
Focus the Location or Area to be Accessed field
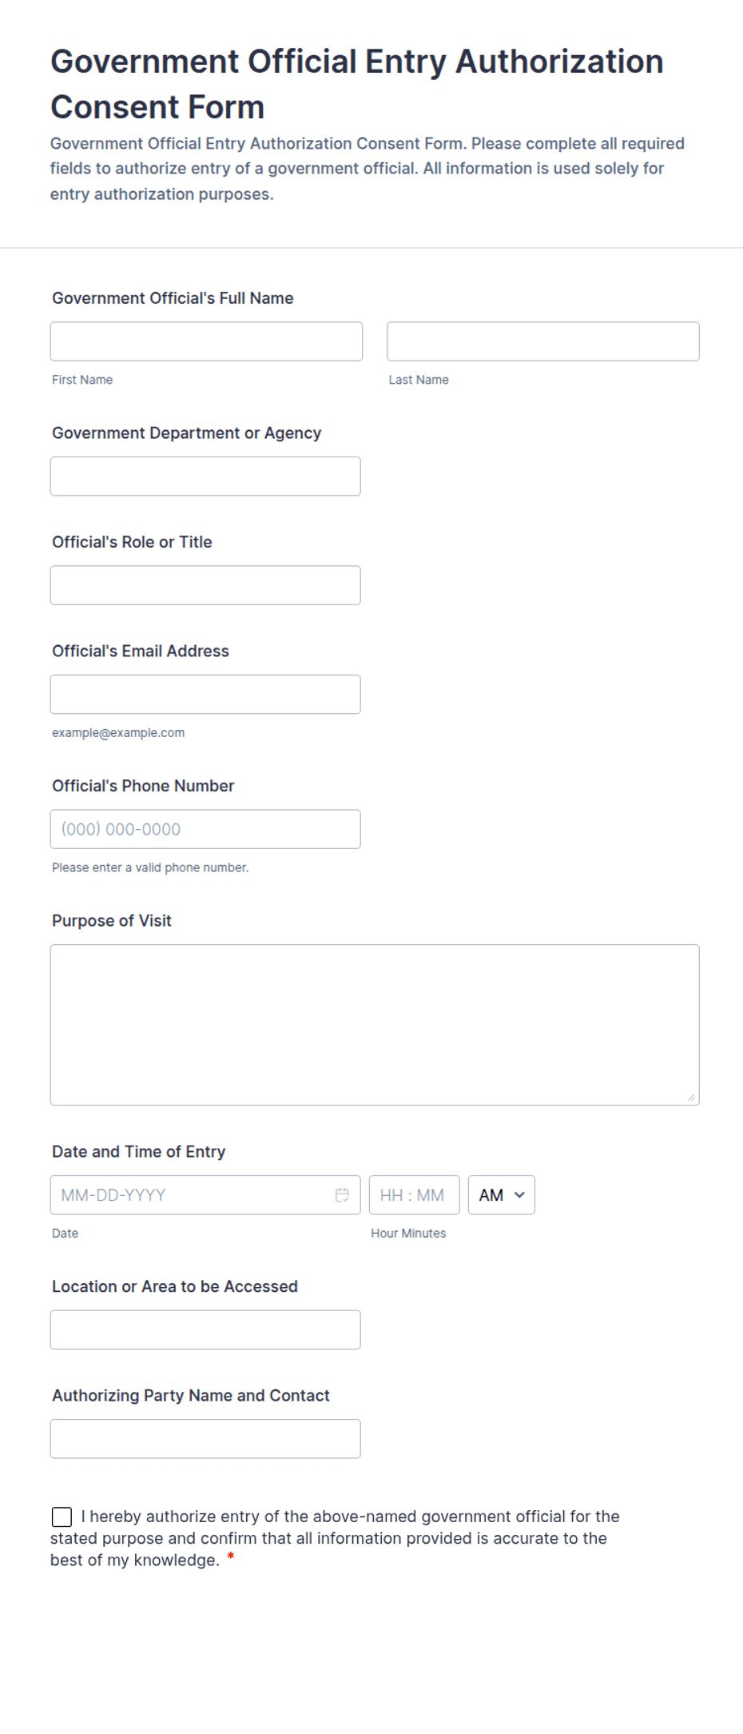pyautogui.click(x=205, y=1329)
